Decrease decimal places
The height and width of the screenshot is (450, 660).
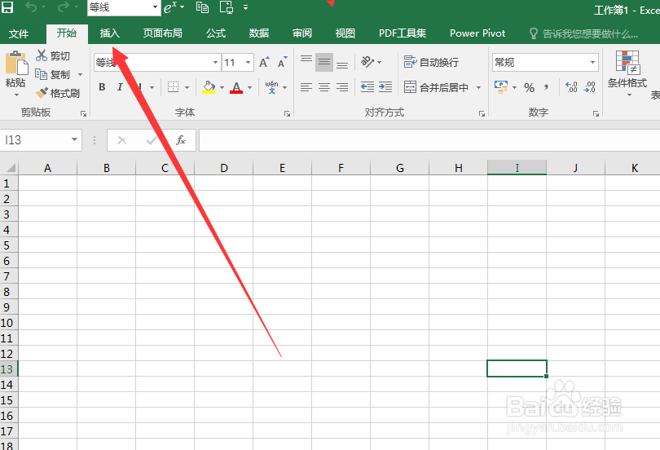(590, 87)
